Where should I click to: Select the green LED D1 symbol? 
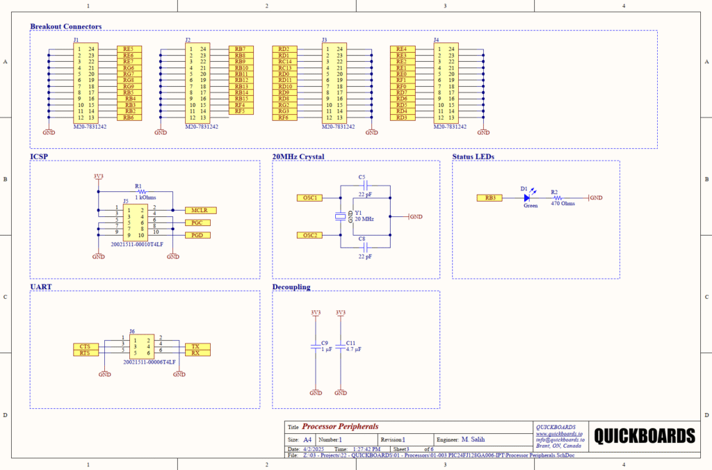click(530, 198)
